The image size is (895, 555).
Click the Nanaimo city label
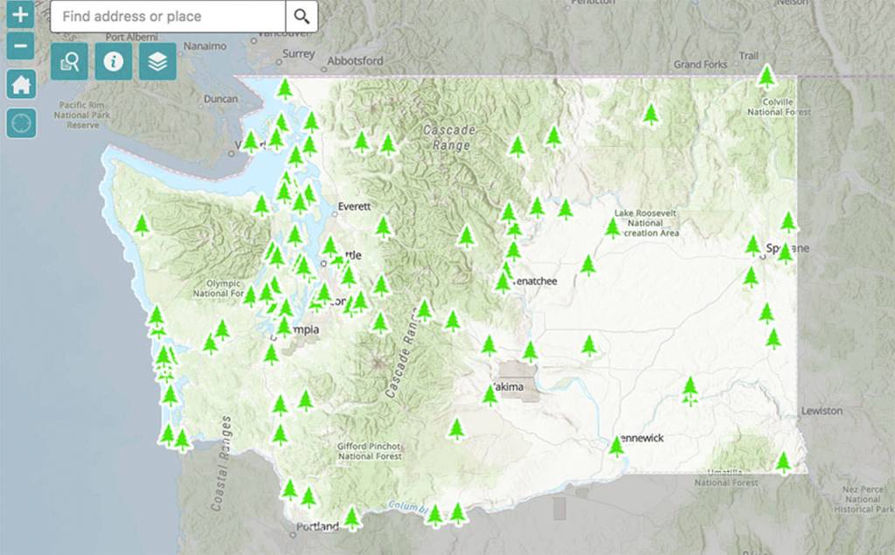click(205, 45)
